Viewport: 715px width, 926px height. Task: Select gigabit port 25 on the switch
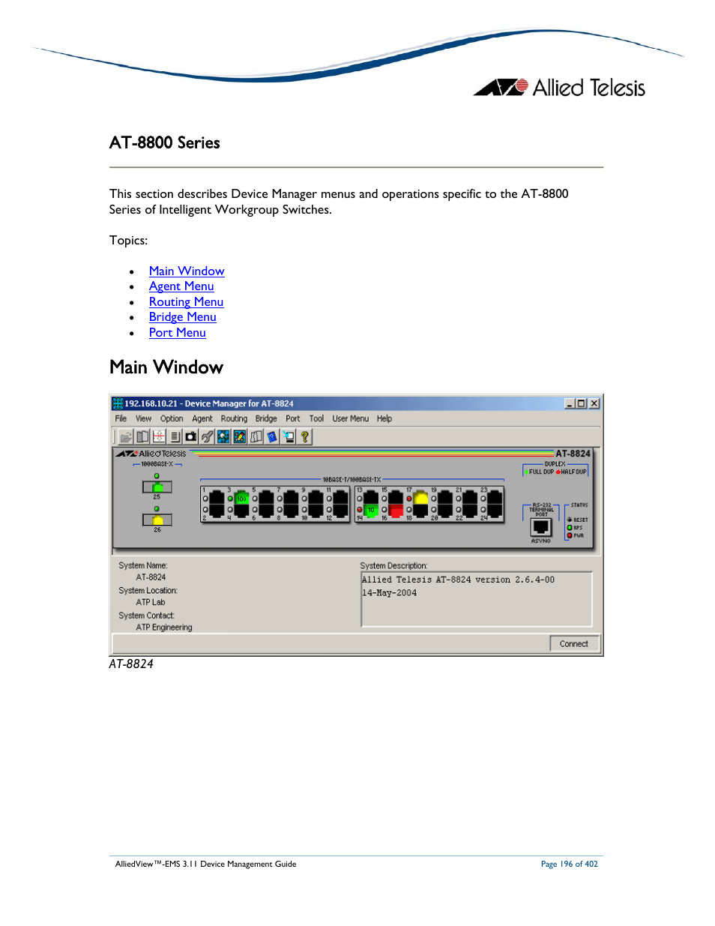point(157,487)
